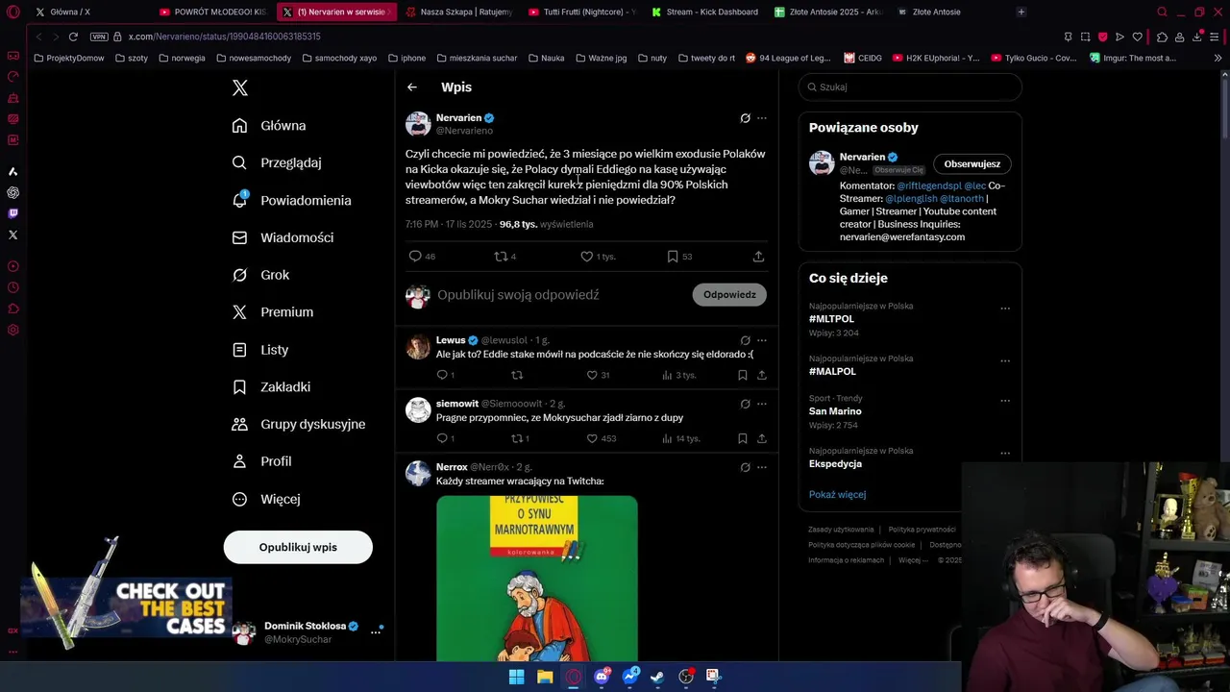Open OBS Studio from the taskbar
The height and width of the screenshot is (692, 1230).
(686, 677)
